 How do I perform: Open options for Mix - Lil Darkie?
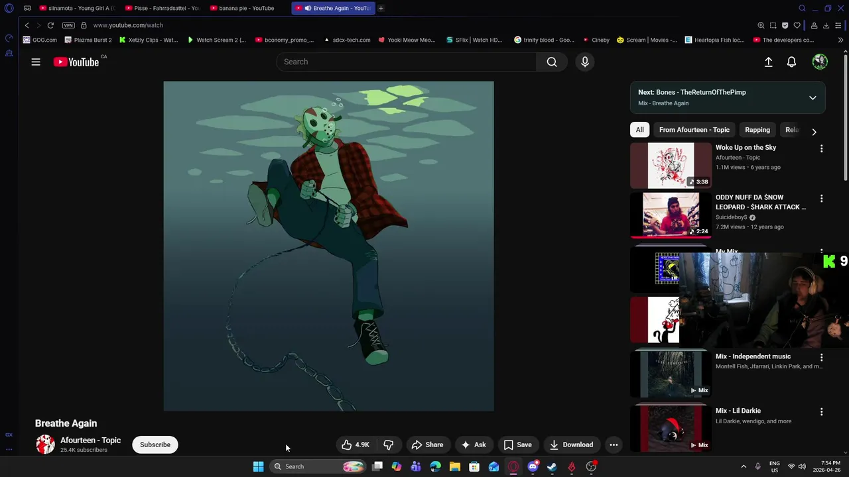[821, 411]
